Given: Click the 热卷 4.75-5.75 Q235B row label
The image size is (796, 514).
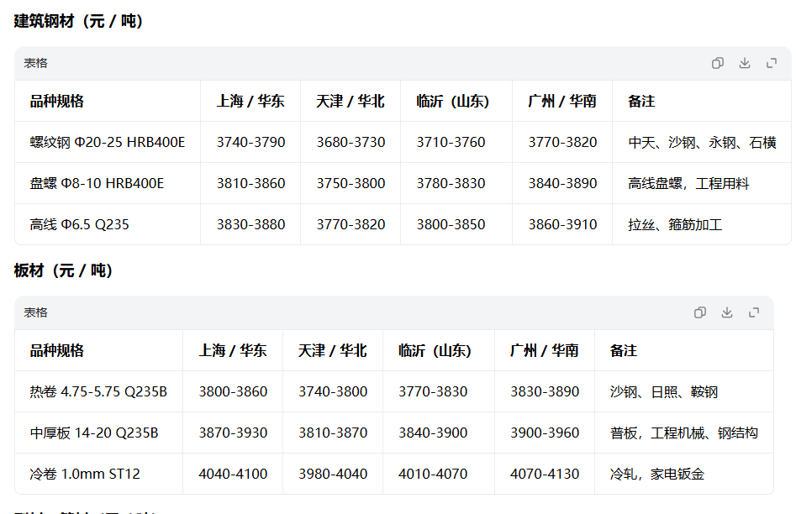Looking at the screenshot, I should pos(98,391).
